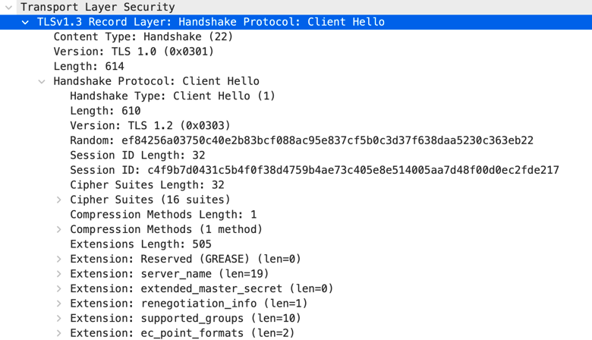This screenshot has height=340, width=592.
Task: Collapse the TLSv1.3 Record Layer node
Action: [x=25, y=22]
